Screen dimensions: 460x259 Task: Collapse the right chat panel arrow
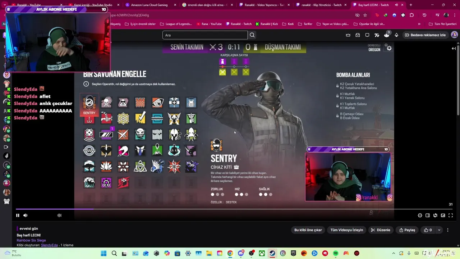pyautogui.click(x=454, y=48)
